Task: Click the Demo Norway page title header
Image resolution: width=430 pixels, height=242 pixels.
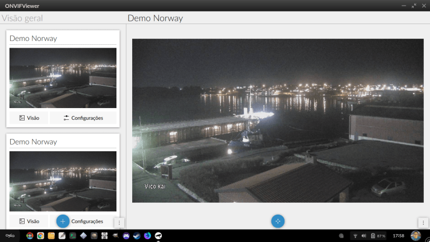Action: pyautogui.click(x=155, y=18)
